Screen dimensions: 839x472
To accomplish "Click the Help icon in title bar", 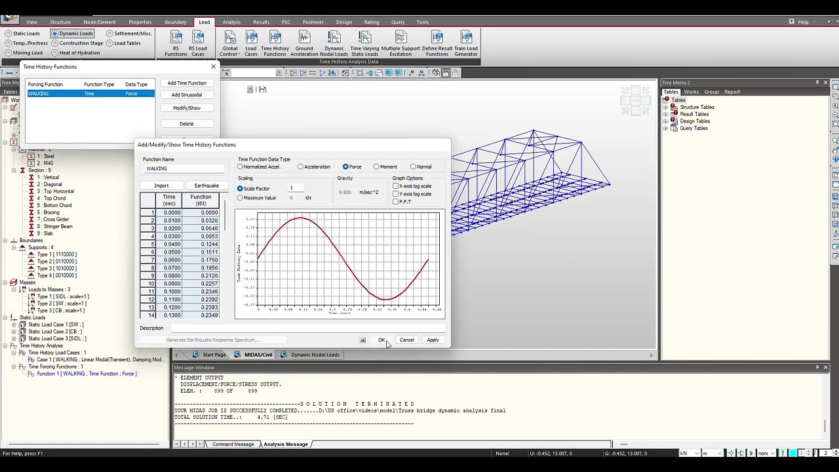I will click(791, 22).
